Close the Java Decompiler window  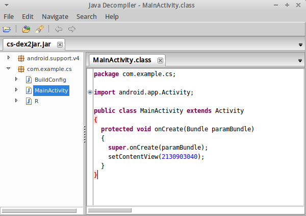pyautogui.click(x=298, y=5)
